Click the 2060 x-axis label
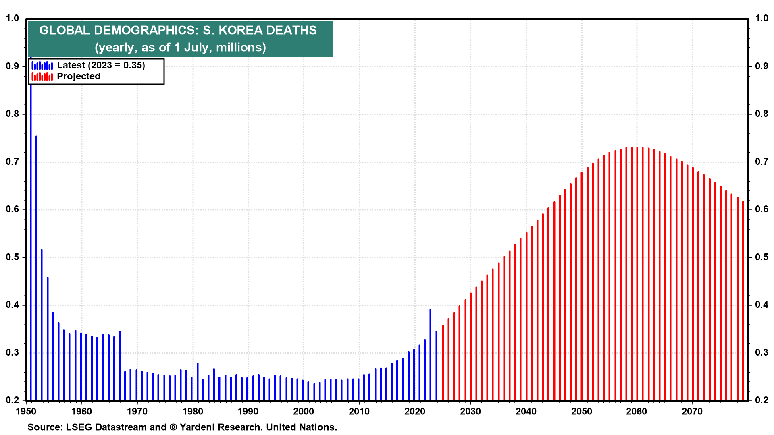The width and height of the screenshot is (774, 435). [x=637, y=412]
